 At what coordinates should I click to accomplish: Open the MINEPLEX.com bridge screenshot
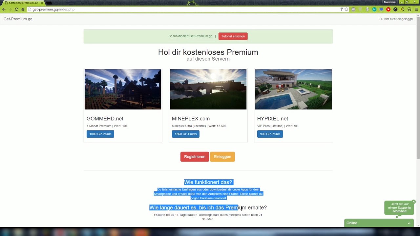click(x=208, y=89)
